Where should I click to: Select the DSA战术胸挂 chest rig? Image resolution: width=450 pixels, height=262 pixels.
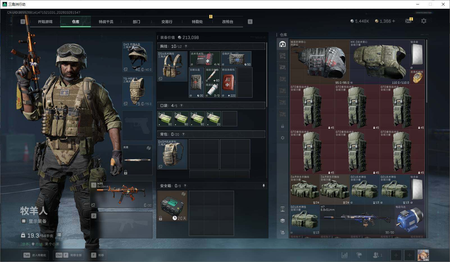pos(172,66)
